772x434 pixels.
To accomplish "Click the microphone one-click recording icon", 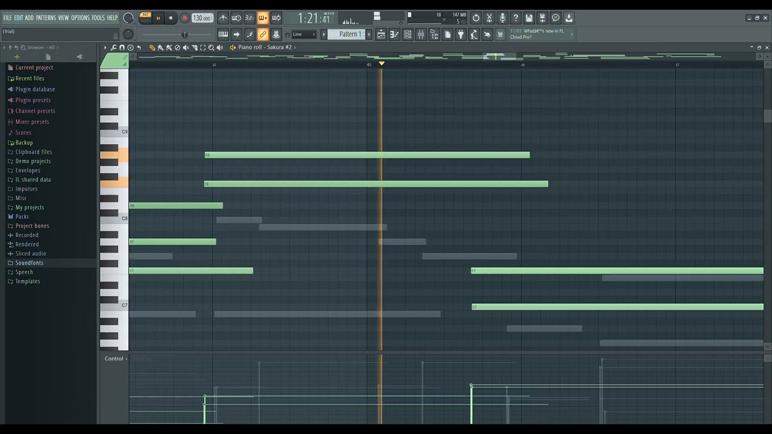I will click(x=502, y=18).
